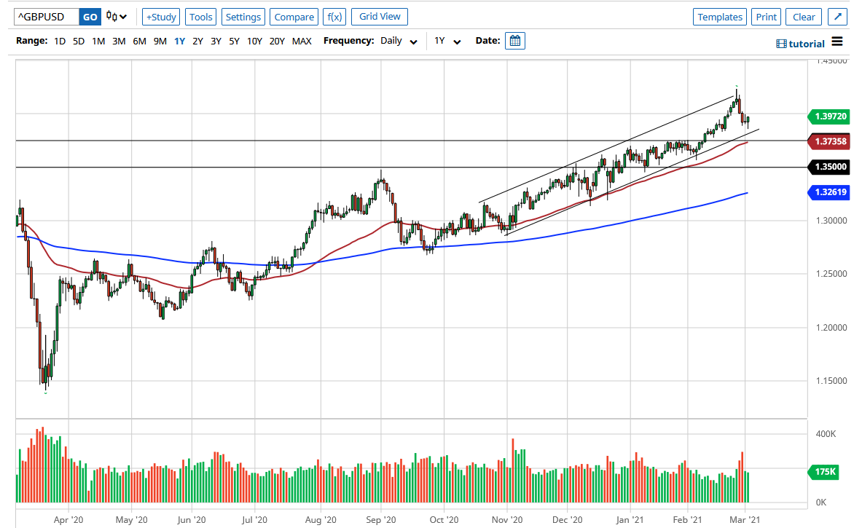
Task: Open the chart type candlestick selector
Action: [x=116, y=17]
